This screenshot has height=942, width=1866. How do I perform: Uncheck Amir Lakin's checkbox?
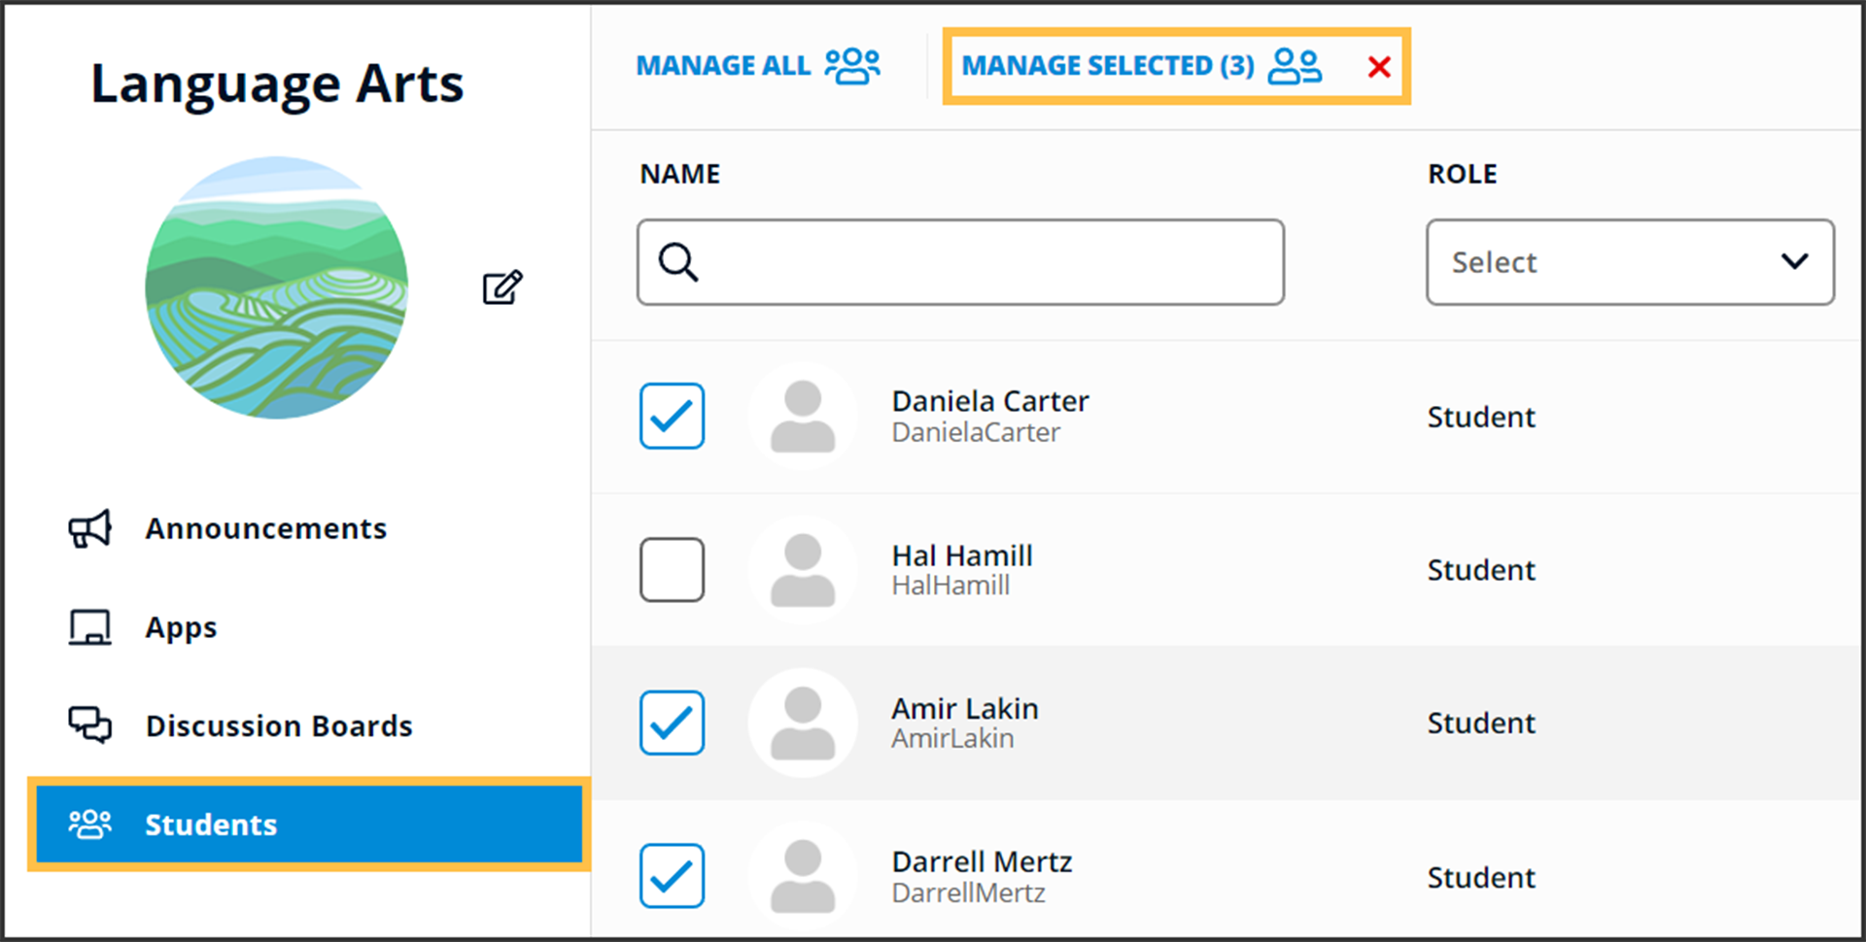672,723
